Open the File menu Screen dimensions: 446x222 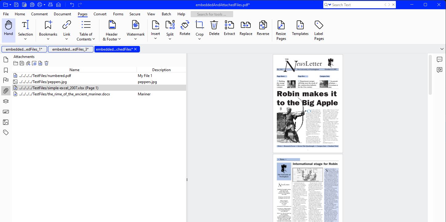(x=6, y=14)
